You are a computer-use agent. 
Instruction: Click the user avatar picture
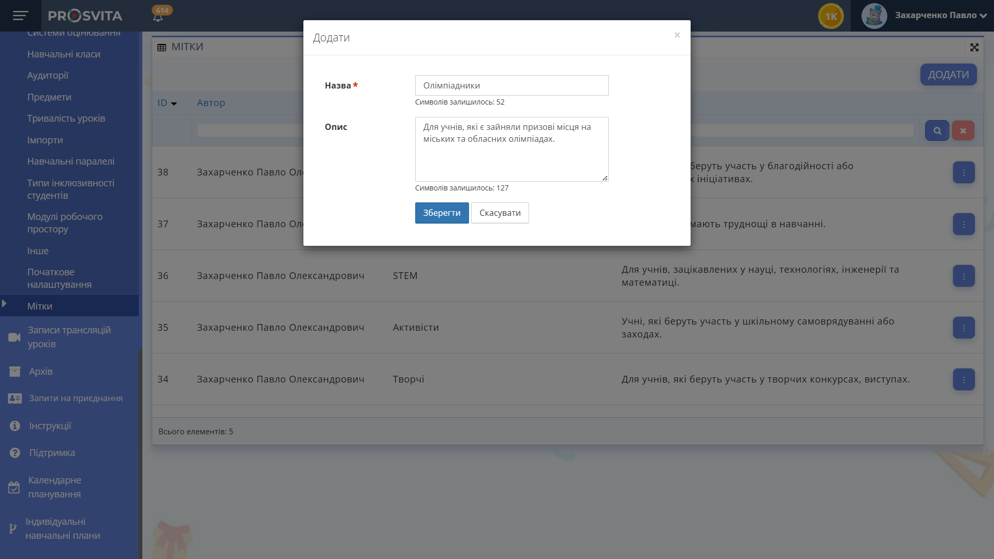874,16
